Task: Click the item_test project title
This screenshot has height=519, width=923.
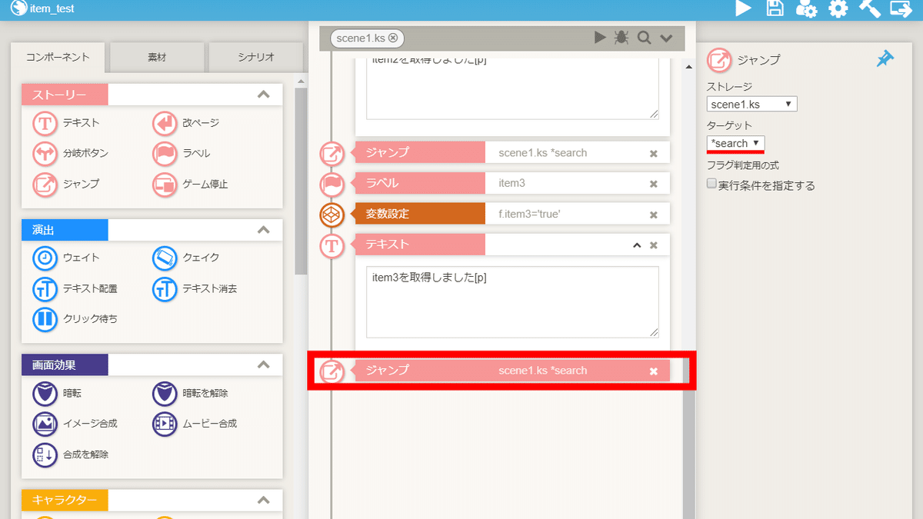Action: click(x=52, y=8)
